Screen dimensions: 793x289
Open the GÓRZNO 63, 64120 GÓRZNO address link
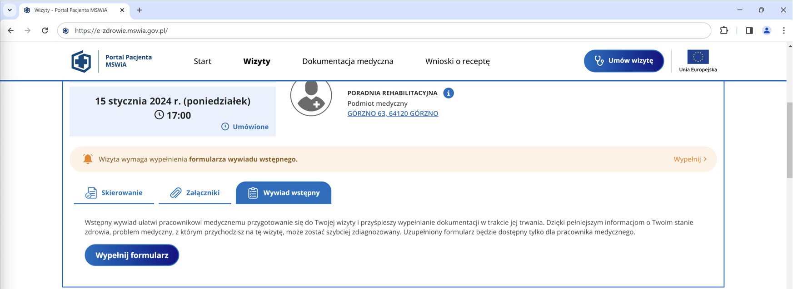[393, 113]
